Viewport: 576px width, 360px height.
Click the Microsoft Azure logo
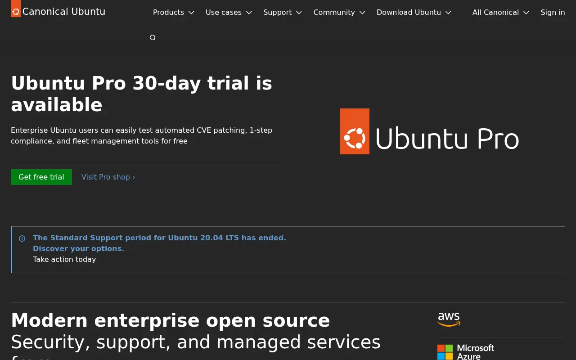466,352
